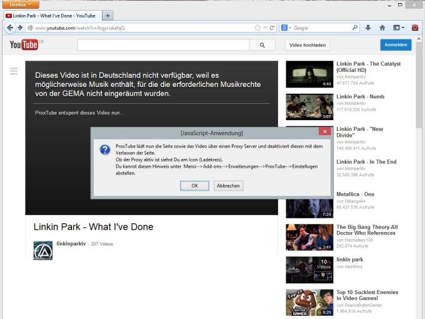Go back with the browser back arrow

pyautogui.click(x=10, y=28)
